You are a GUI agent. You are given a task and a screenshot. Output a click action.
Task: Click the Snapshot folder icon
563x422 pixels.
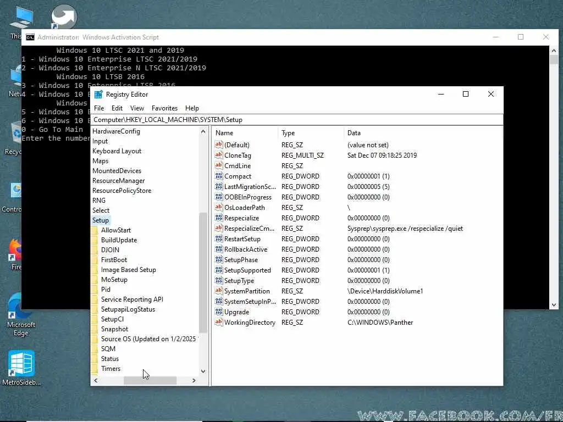pos(95,329)
